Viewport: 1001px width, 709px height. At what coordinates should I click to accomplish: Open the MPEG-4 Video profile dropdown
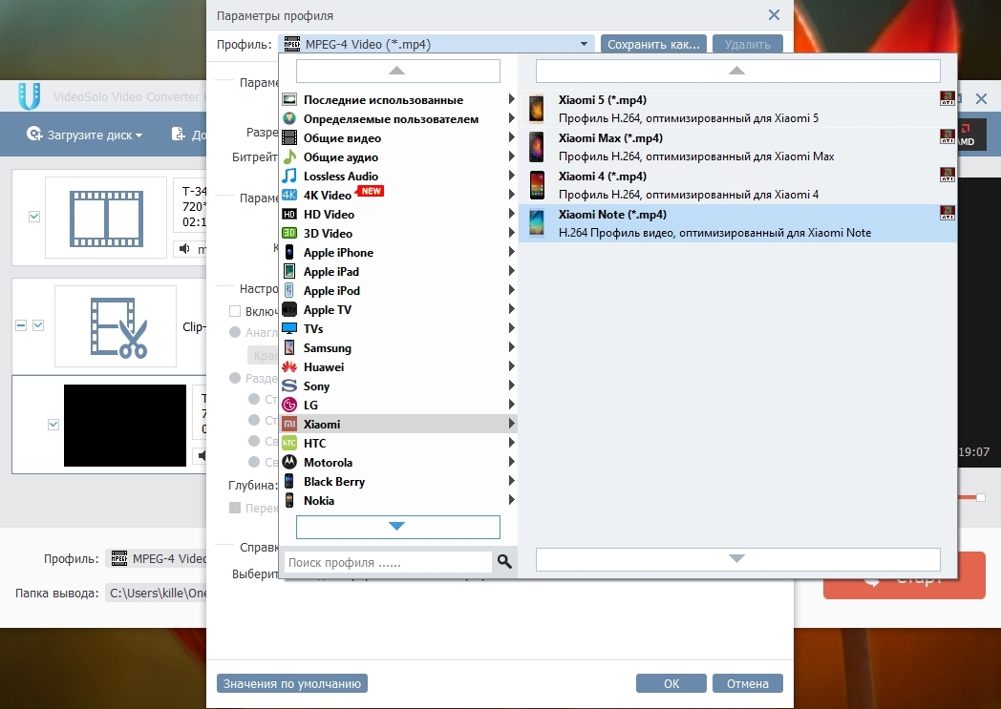click(x=437, y=44)
